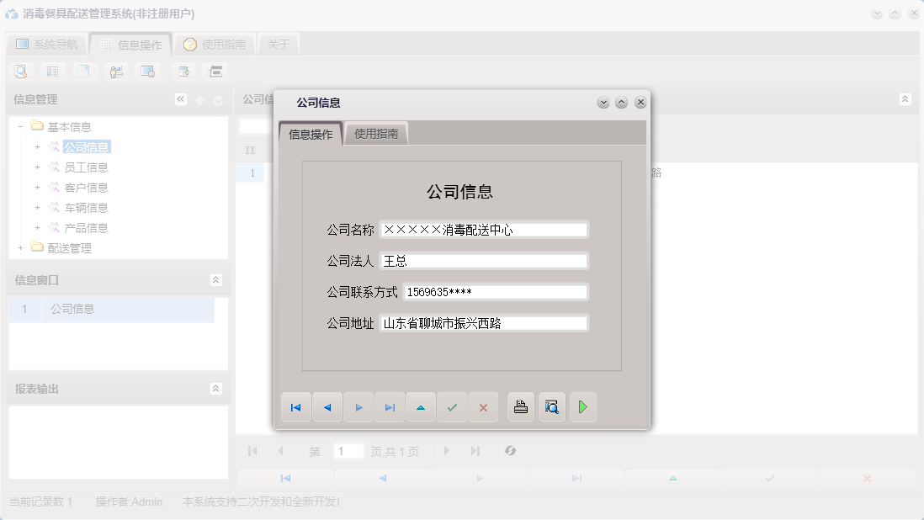Cancel edits with the red X button
924x520 pixels.
(x=482, y=406)
